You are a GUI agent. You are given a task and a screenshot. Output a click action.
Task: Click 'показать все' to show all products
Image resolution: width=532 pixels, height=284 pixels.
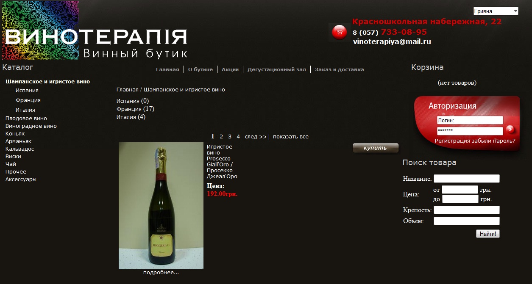coord(291,136)
